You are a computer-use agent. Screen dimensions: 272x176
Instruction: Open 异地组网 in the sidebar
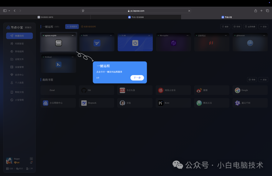(x=19, y=51)
